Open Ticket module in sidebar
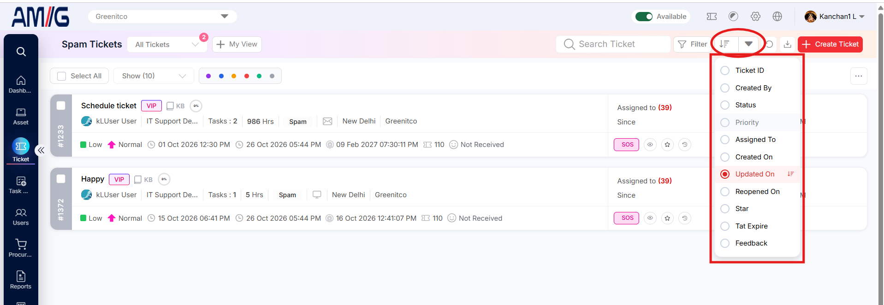Viewport: 884px width, 305px height. click(x=20, y=150)
